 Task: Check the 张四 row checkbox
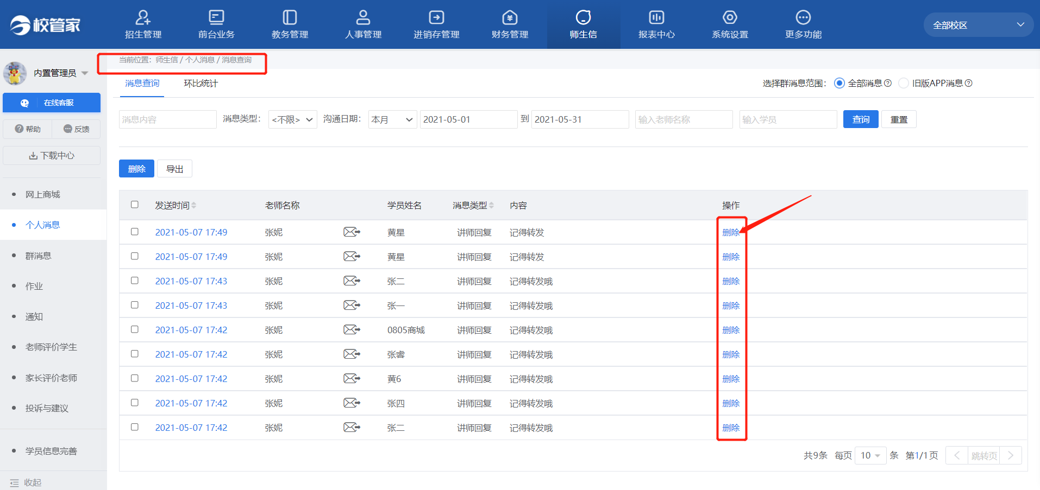(x=135, y=403)
